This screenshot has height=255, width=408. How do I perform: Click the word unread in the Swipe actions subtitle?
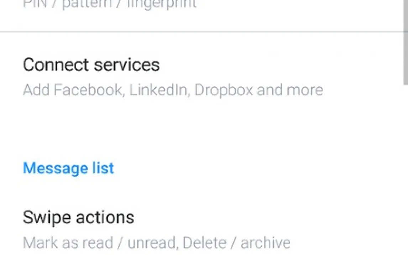[151, 243]
